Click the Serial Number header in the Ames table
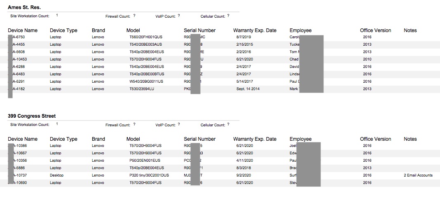Image resolution: width=440 pixels, height=200 pixels. click(x=199, y=30)
